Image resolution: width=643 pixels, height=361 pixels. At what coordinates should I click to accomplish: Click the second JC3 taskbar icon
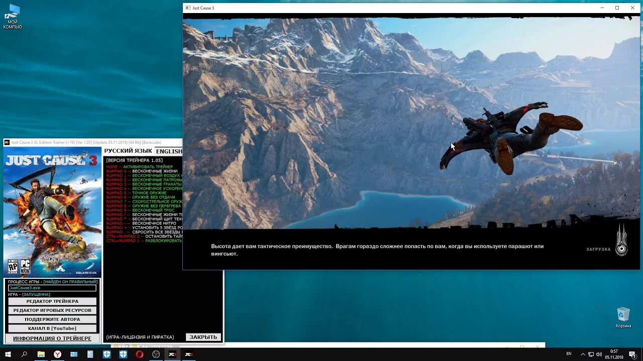tap(189, 354)
